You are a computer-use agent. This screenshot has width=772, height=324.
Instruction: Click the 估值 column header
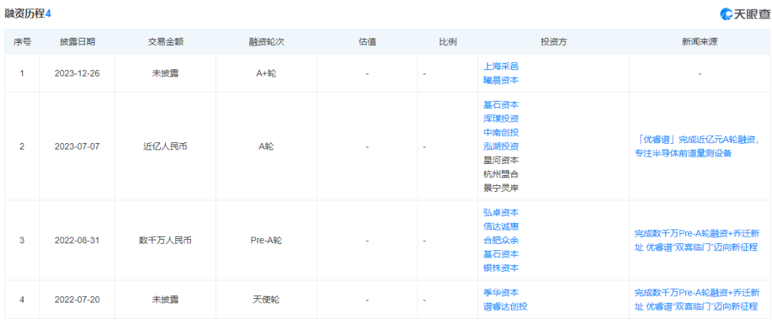pos(367,42)
